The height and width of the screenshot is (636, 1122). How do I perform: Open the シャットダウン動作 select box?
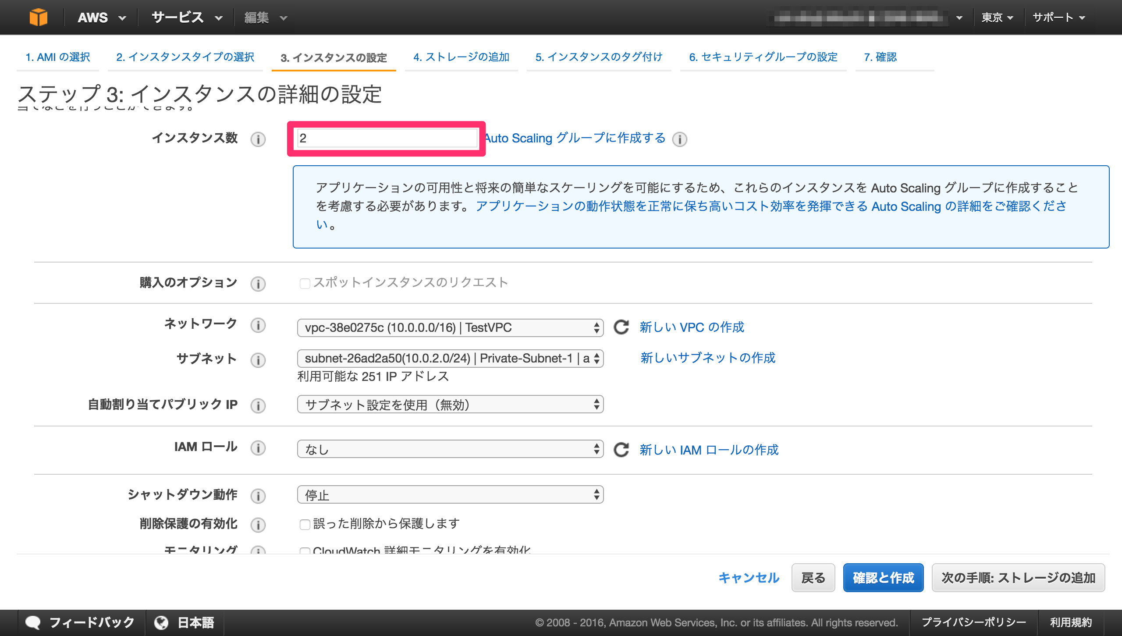coord(450,494)
